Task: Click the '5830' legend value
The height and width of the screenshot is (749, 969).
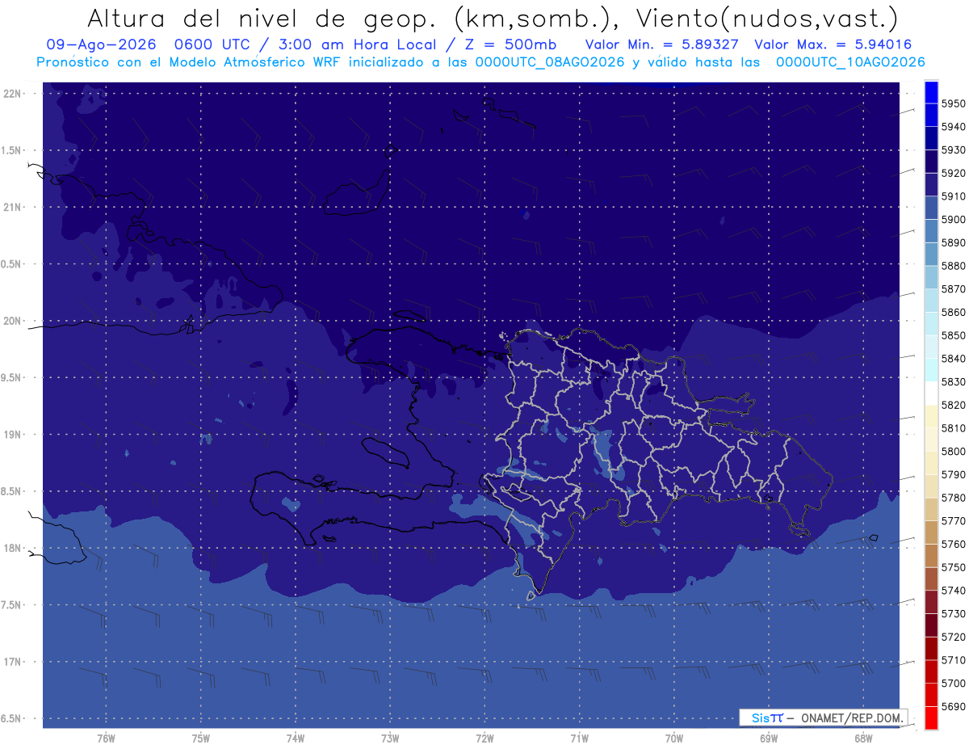Action: click(x=954, y=381)
